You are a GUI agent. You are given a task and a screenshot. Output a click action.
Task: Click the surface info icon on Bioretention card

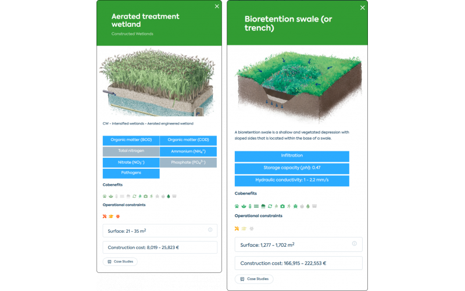(x=355, y=243)
